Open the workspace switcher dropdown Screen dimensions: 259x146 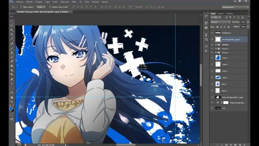click(235, 7)
